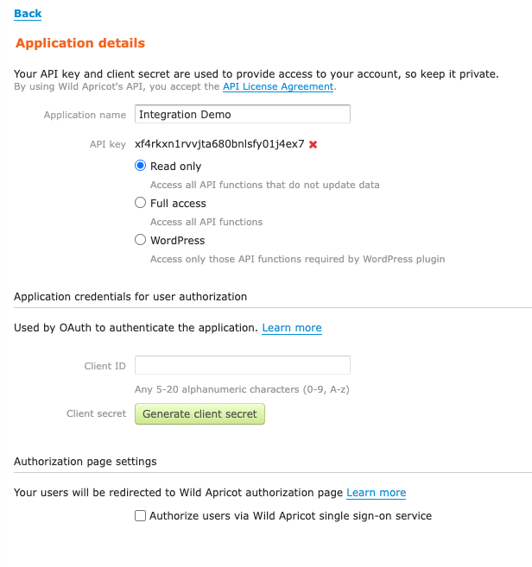
Task: Click into the Client ID input field
Action: (x=243, y=365)
